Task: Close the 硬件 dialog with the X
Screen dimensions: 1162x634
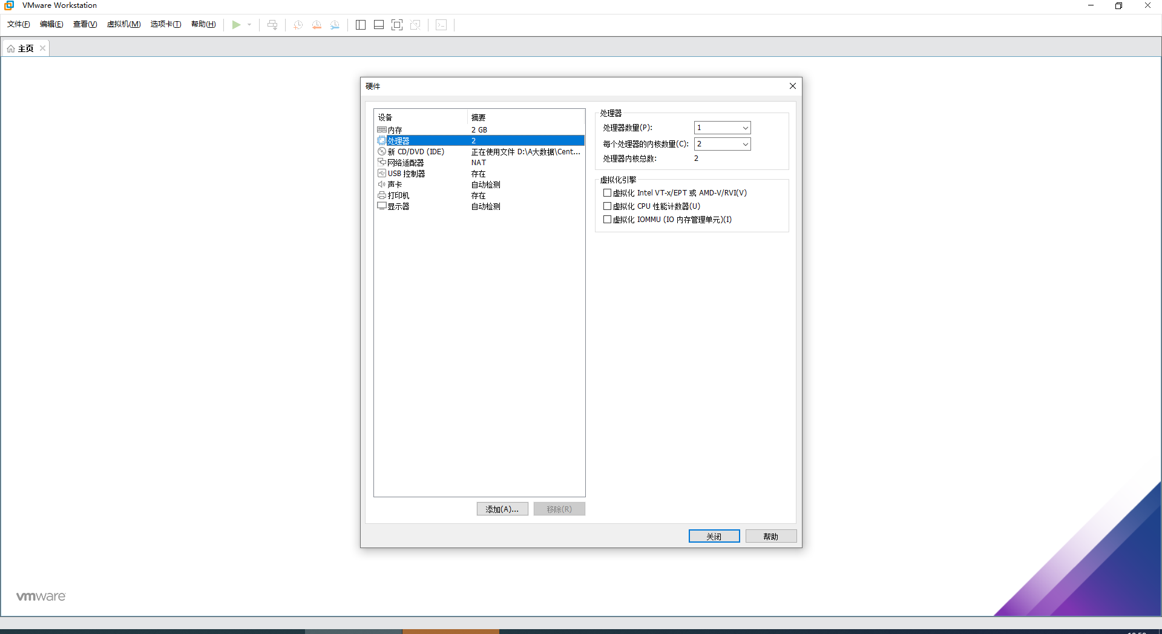Action: (793, 86)
